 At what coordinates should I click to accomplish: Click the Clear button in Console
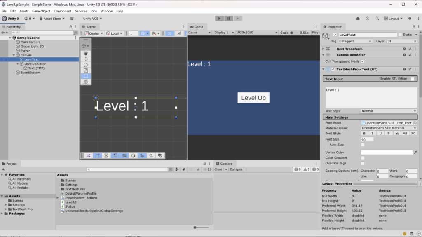(x=218, y=169)
